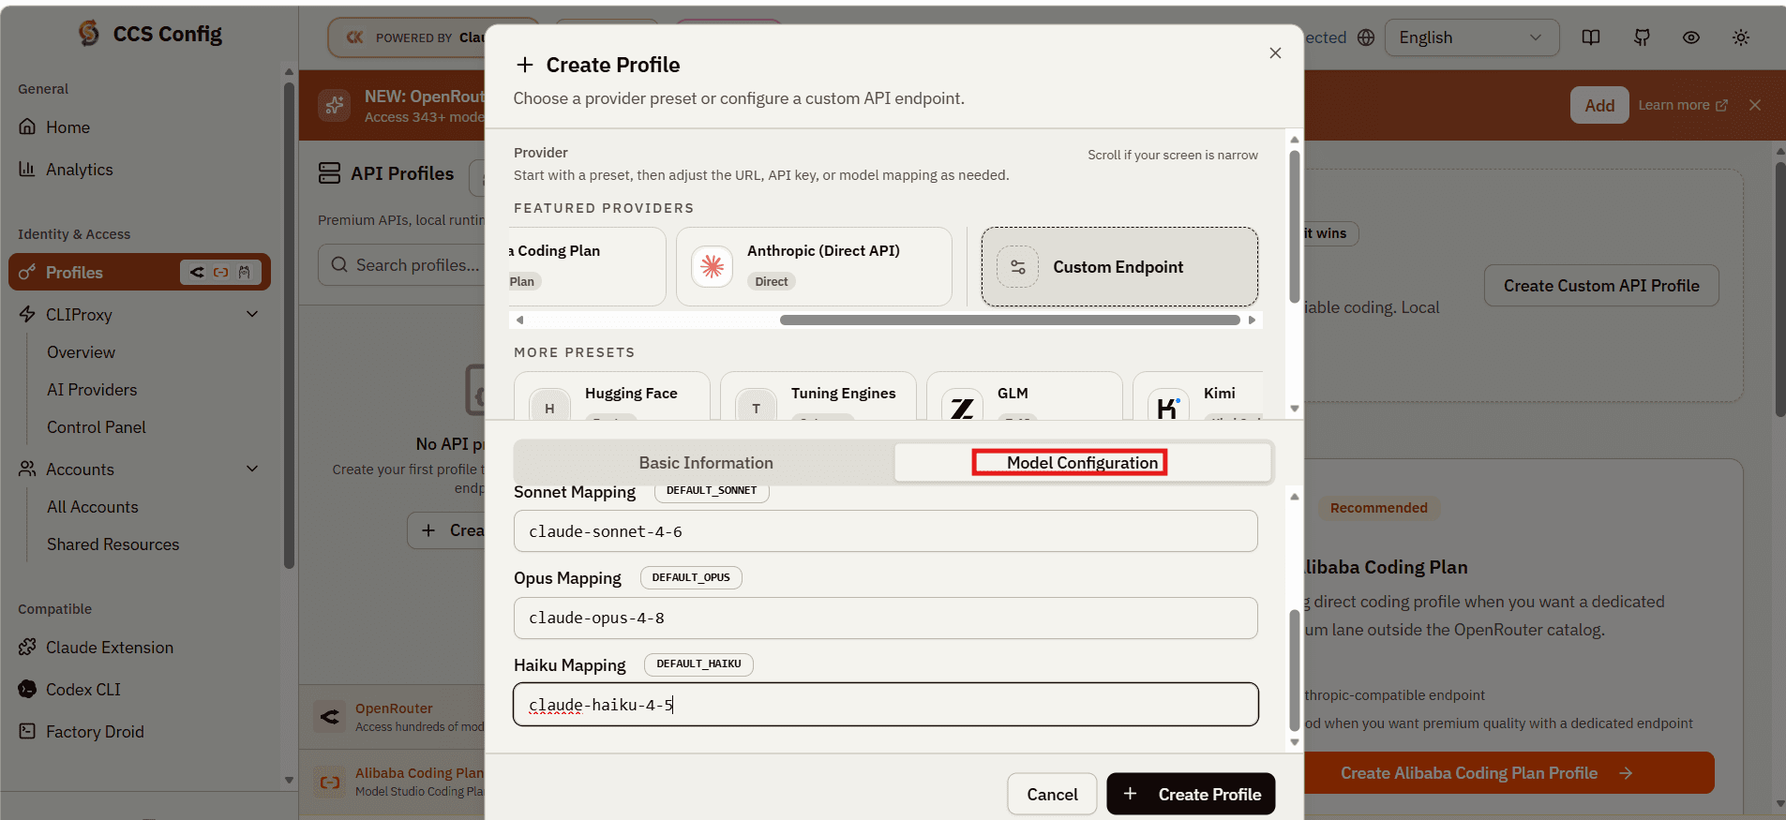Click the Alibaba Coding Plan list icon
The width and height of the screenshot is (1786, 820).
330,782
